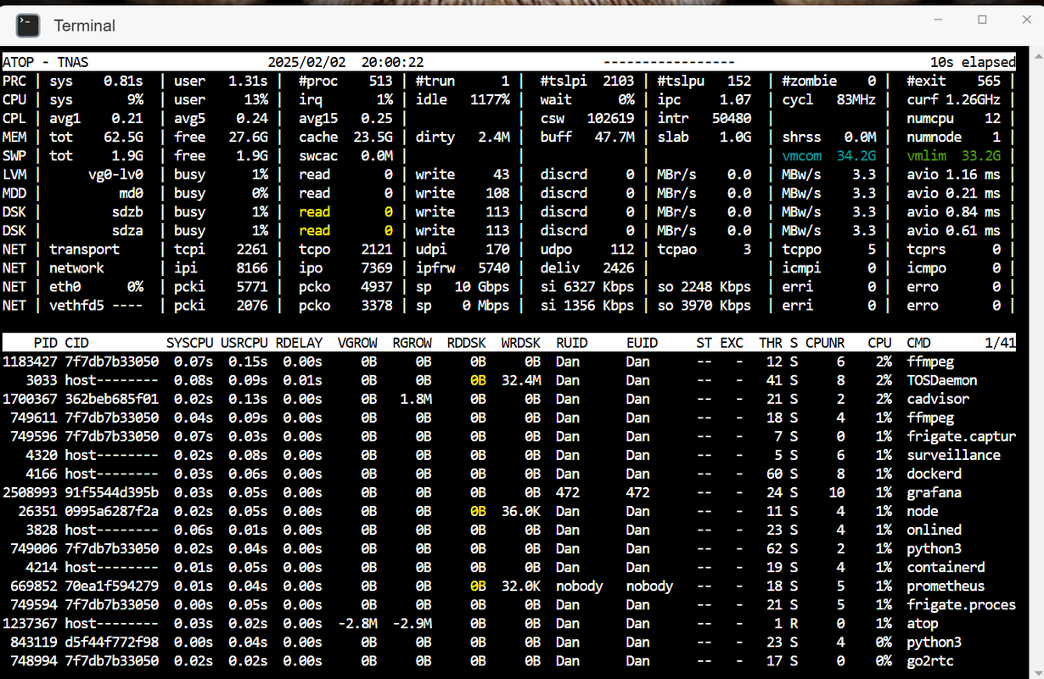Viewport: 1044px width, 679px height.
Task: Click the '36.0K' WRDSK value for node
Action: click(x=520, y=511)
